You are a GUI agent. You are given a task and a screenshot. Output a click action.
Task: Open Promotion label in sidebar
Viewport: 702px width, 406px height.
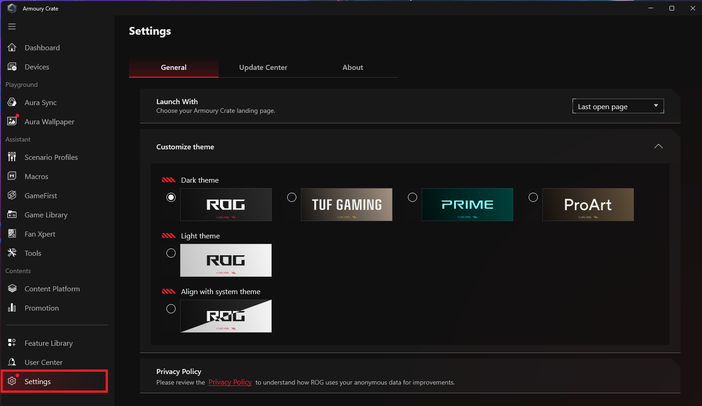point(42,308)
